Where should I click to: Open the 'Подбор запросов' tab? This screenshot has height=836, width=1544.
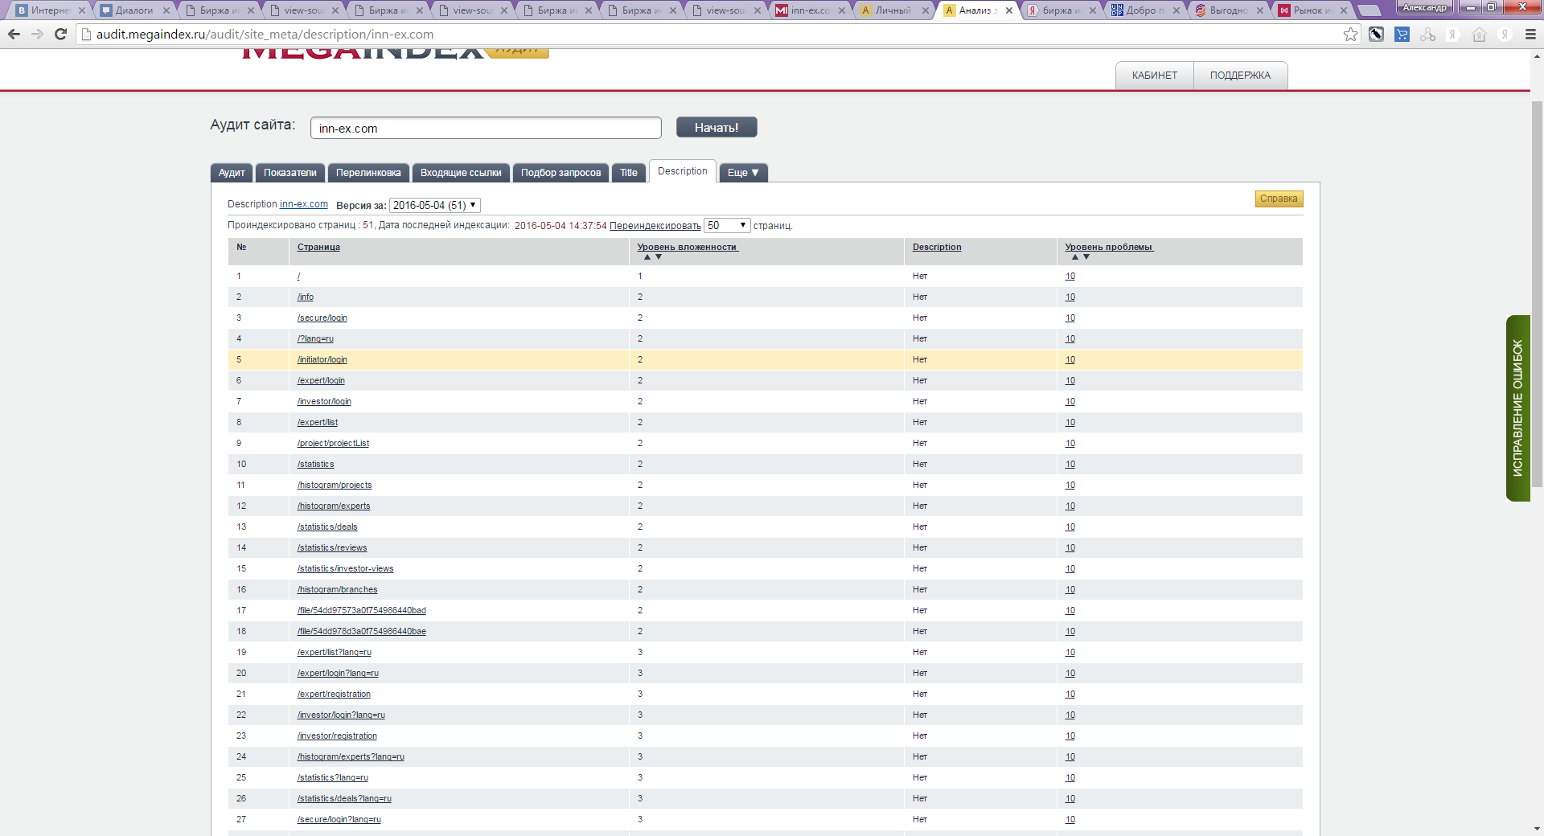tap(561, 173)
